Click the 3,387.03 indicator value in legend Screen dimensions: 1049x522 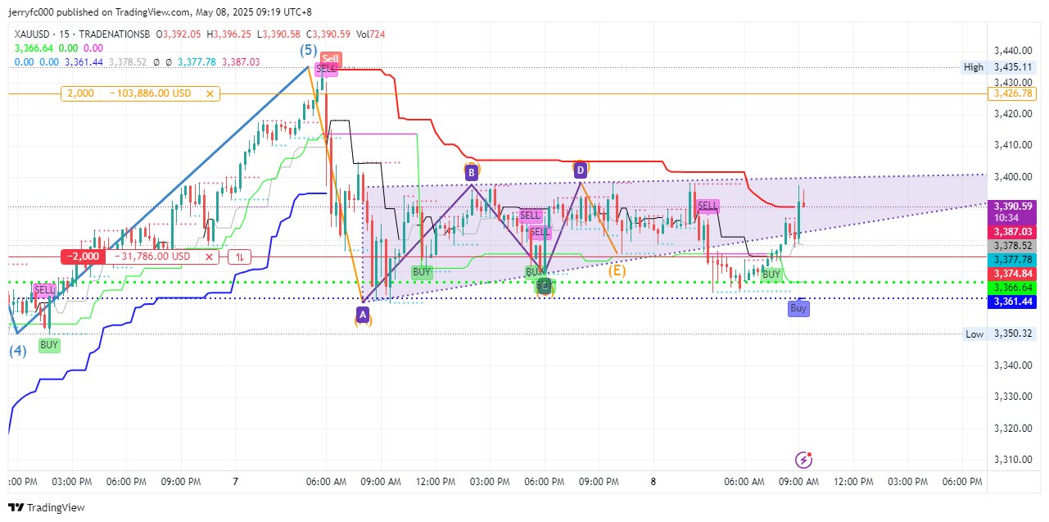pos(242,61)
